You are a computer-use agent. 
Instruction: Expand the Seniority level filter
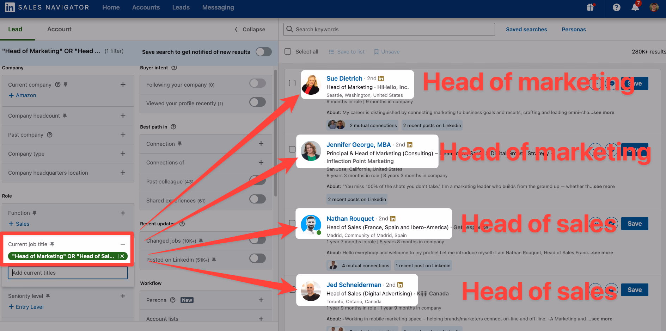[x=123, y=296]
